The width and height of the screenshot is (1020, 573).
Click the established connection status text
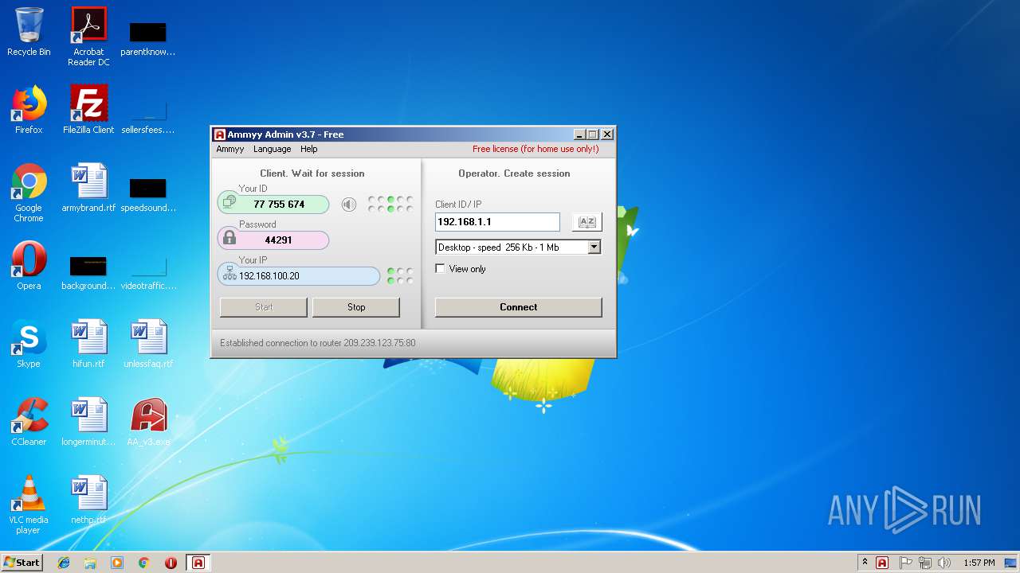pyautogui.click(x=318, y=343)
